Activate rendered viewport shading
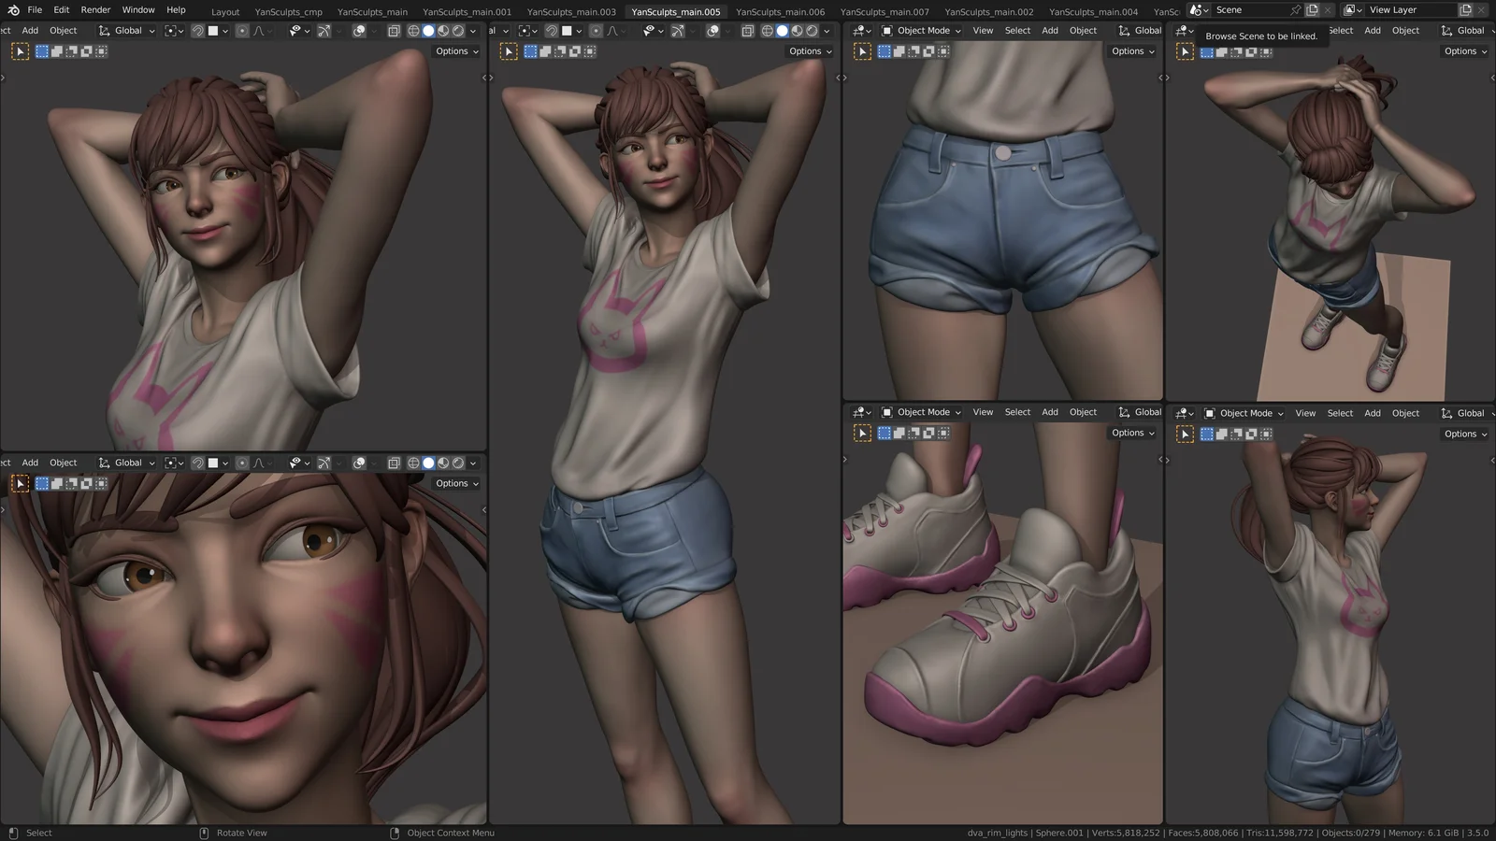Screen dimensions: 1496x841 [459, 30]
